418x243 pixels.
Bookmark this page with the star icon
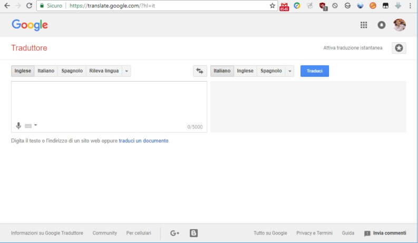tap(272, 6)
